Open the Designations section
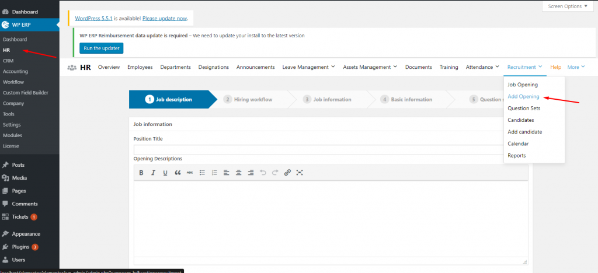This screenshot has height=273, width=598. coord(214,67)
